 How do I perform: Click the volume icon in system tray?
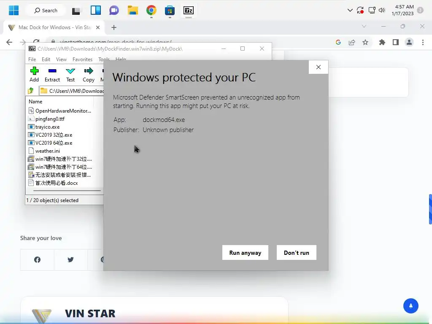(x=381, y=10)
